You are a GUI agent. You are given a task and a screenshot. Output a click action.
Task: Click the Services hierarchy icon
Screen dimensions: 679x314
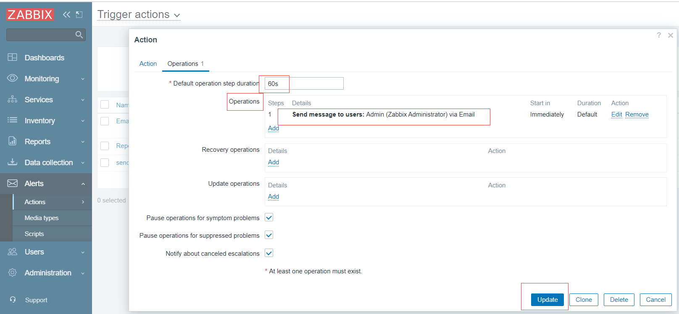point(13,99)
